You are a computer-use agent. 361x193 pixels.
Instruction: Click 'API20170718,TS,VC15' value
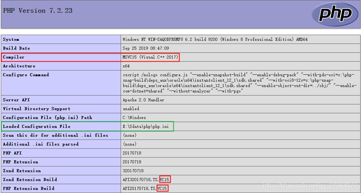(145, 188)
